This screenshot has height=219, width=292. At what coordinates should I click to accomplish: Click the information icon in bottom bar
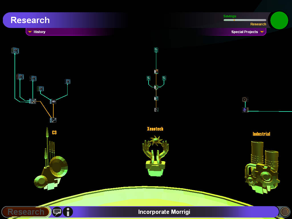[68, 212]
